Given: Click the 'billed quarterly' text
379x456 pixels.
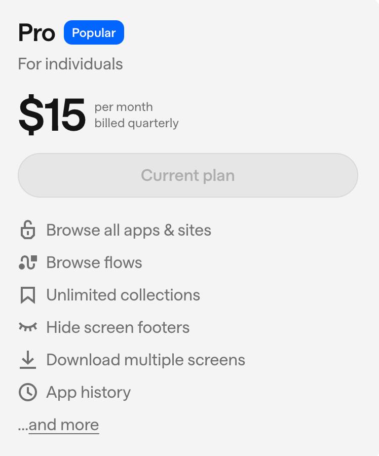Looking at the screenshot, I should click(x=136, y=123).
